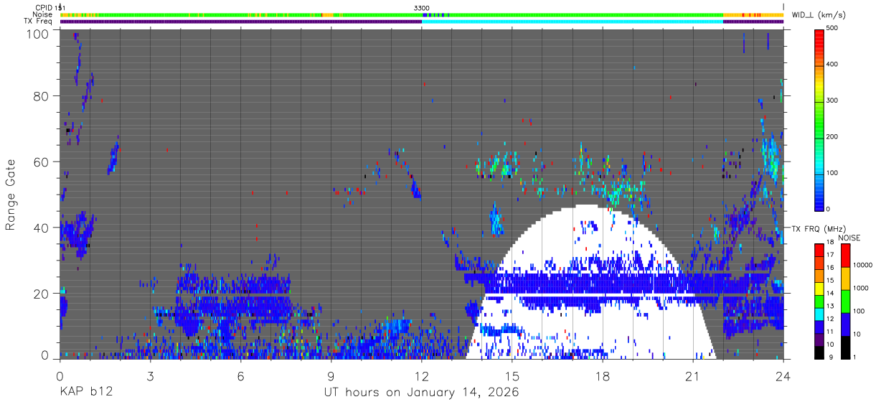Click the "500" tick on the width colorbar
The height and width of the screenshot is (407, 881).
click(x=832, y=29)
